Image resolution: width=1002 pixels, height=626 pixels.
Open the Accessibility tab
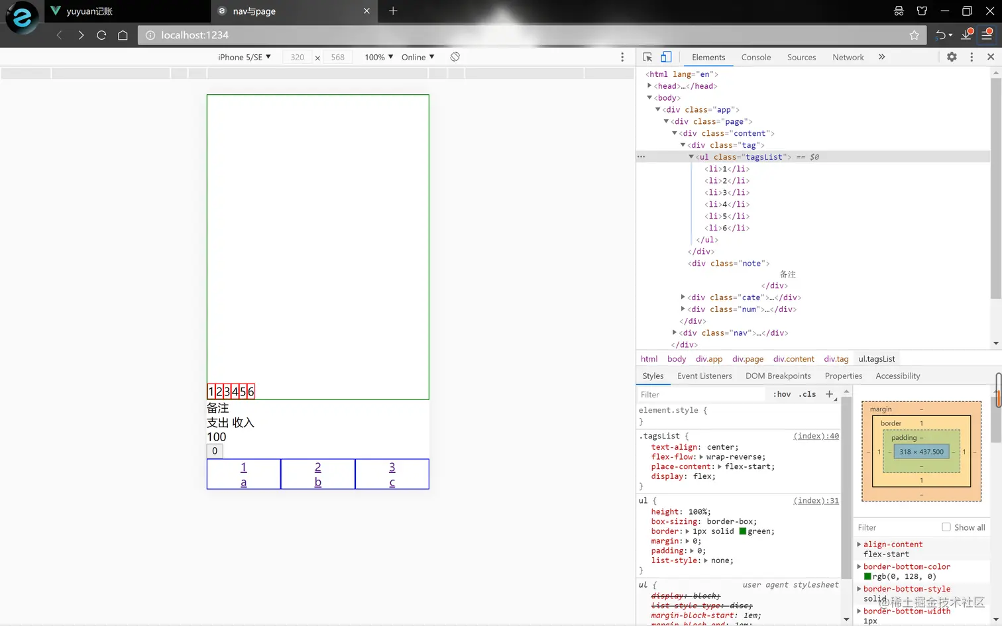898,376
